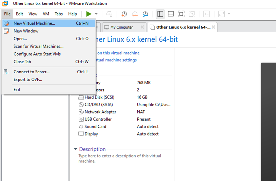The height and width of the screenshot is (181, 276).
Task: Choose Exit from the File menu
Action: (x=49, y=90)
